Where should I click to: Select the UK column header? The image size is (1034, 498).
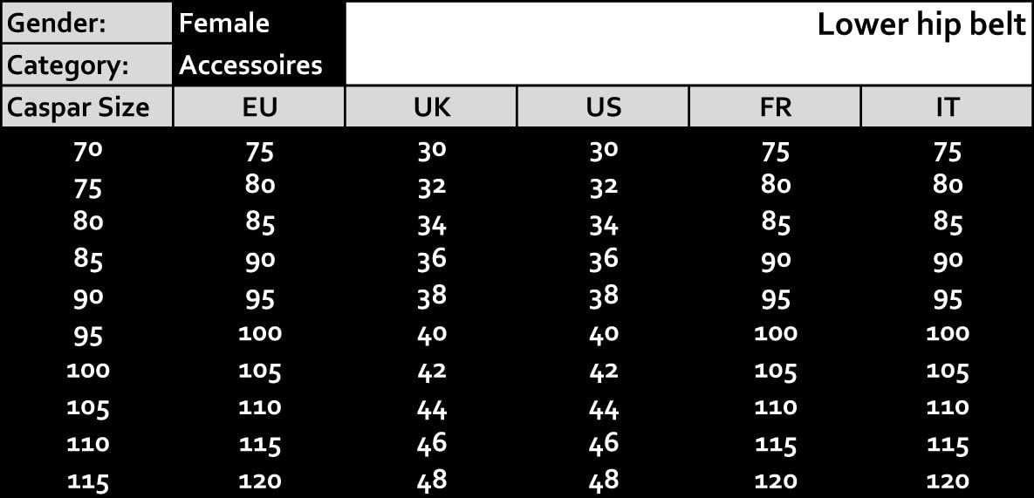click(x=431, y=107)
